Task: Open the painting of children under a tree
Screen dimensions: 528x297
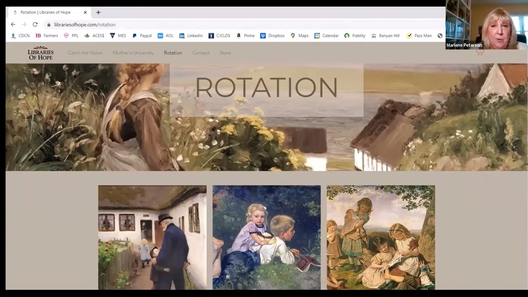Action: click(x=381, y=237)
